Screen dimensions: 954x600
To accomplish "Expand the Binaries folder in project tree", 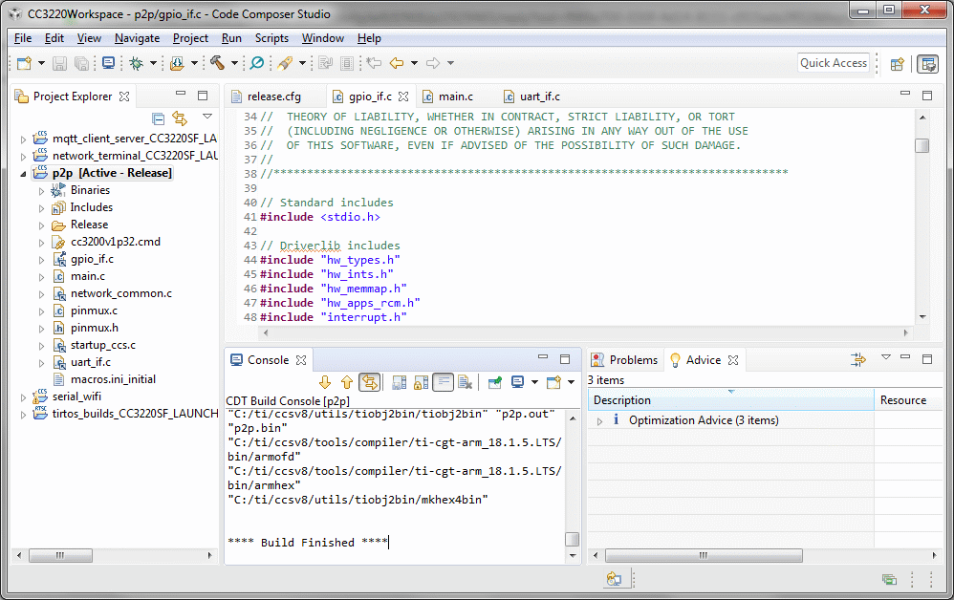I will (41, 190).
